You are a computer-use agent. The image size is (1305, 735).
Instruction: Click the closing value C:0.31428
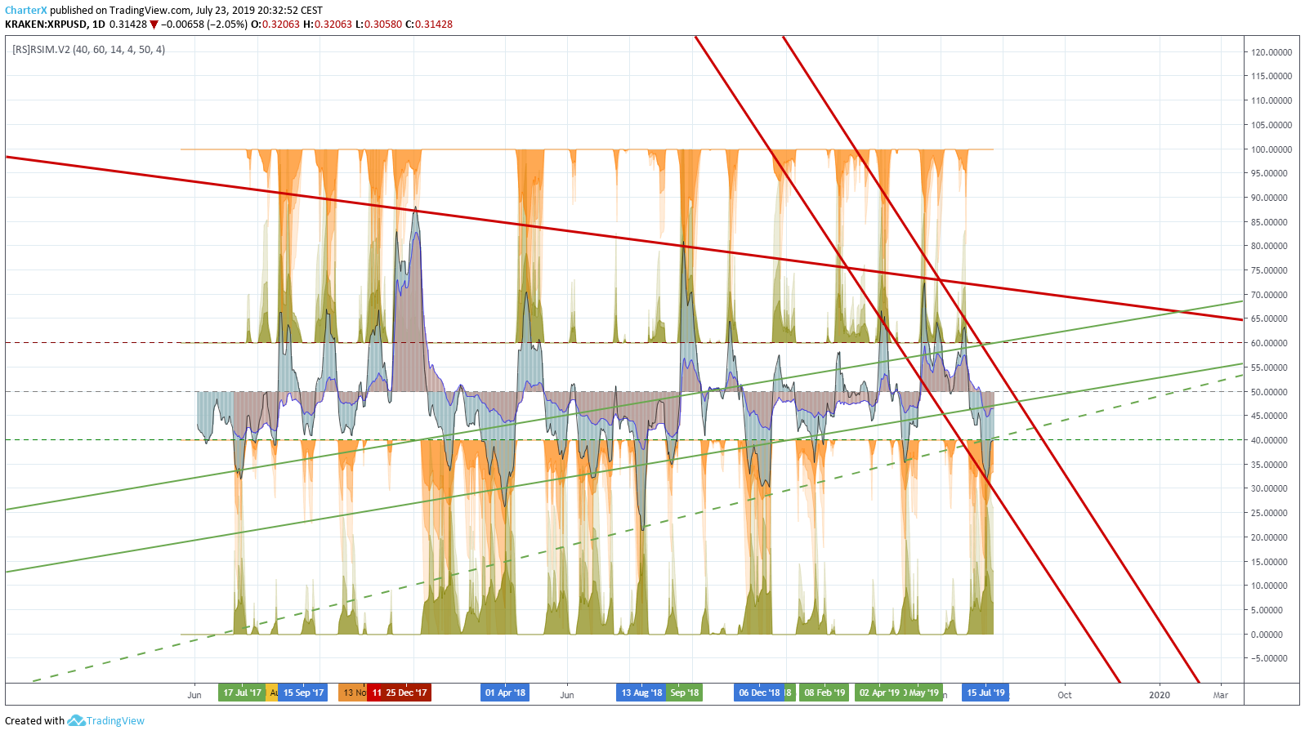(x=429, y=24)
